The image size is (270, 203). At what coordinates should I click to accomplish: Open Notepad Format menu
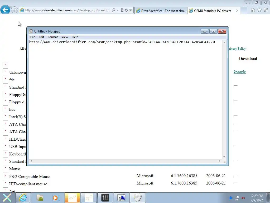(x=53, y=37)
